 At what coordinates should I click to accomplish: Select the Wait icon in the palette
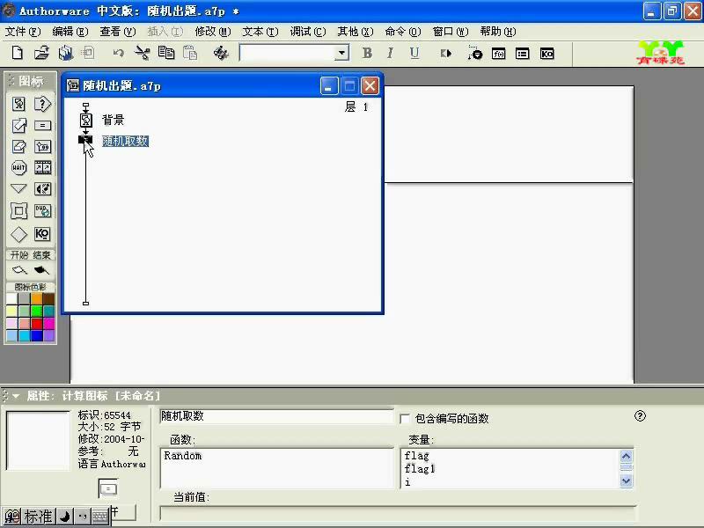coord(18,167)
